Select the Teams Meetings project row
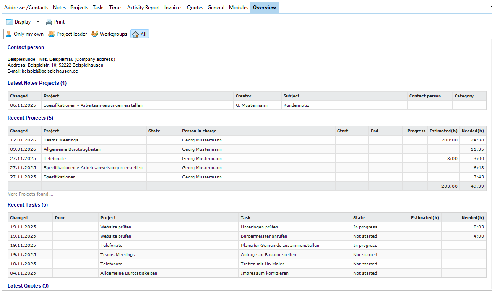The height and width of the screenshot is (293, 492). point(61,140)
